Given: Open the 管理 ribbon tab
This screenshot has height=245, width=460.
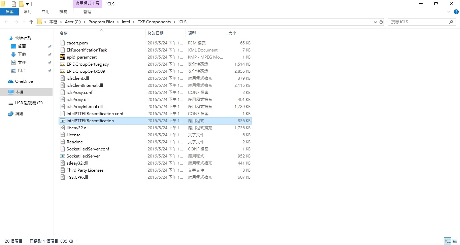Looking at the screenshot, I should coord(87,11).
